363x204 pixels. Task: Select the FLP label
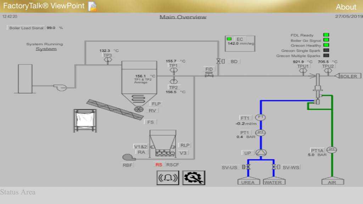click(x=156, y=104)
